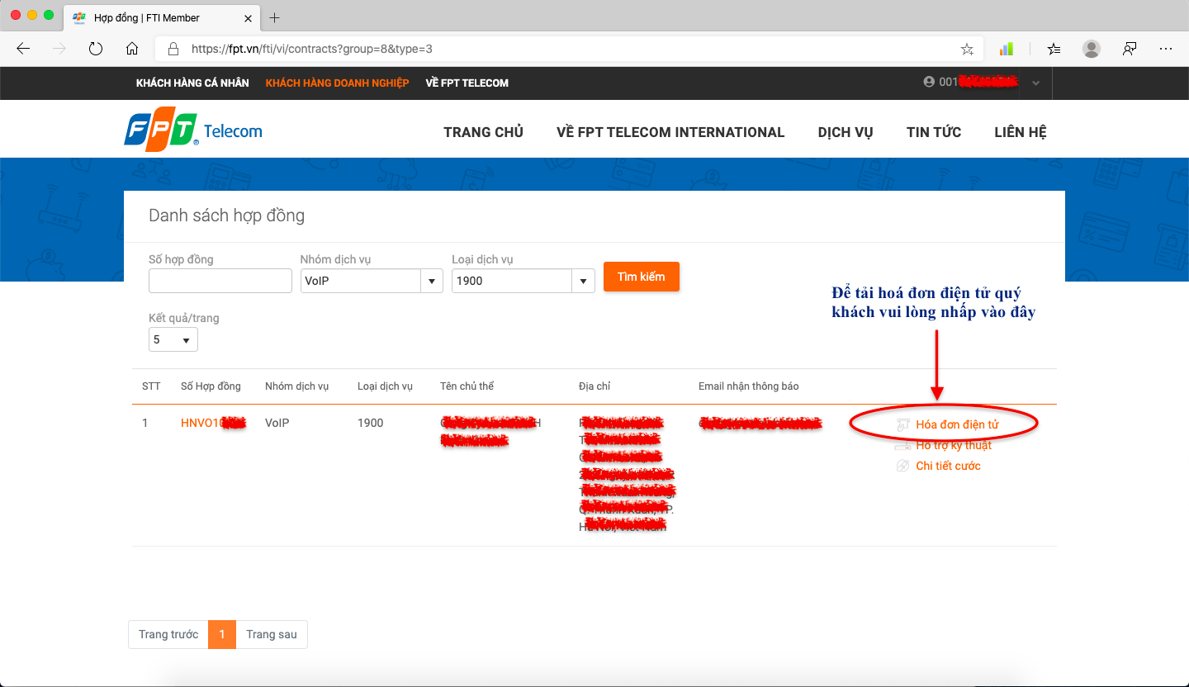
Task: Click the Hóa đơn điện tử invoice icon
Action: tap(902, 424)
